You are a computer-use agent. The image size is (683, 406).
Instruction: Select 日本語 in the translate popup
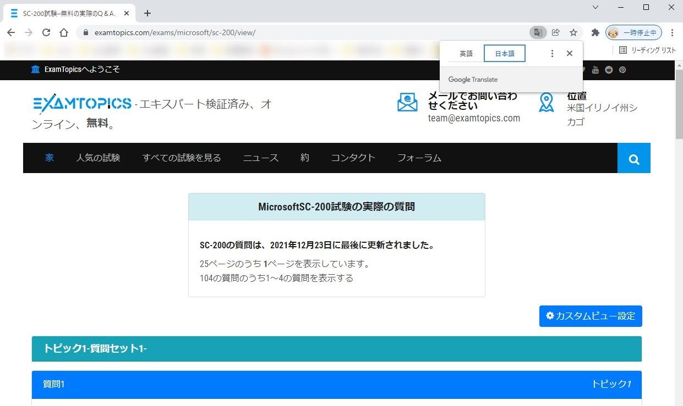point(504,53)
